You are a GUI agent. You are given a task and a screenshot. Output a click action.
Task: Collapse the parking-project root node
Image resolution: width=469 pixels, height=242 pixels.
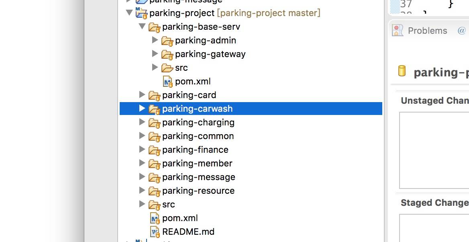pyautogui.click(x=129, y=13)
